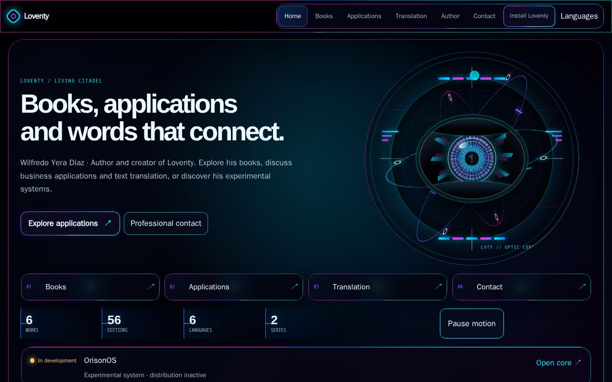The image size is (612, 382).
Task: Toggle the Pause motion button
Action: [x=472, y=324]
